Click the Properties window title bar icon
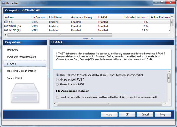 click(4, 3)
